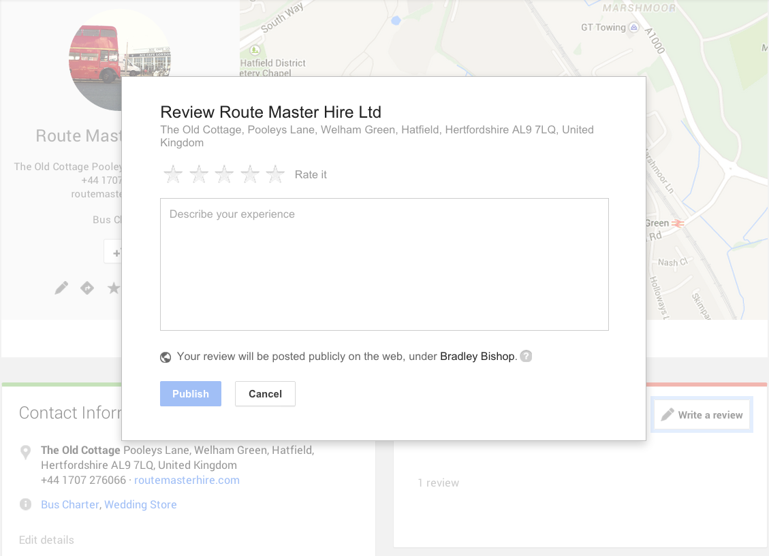Open the routemasterhire.com website link
This screenshot has width=769, height=556.
187,480
